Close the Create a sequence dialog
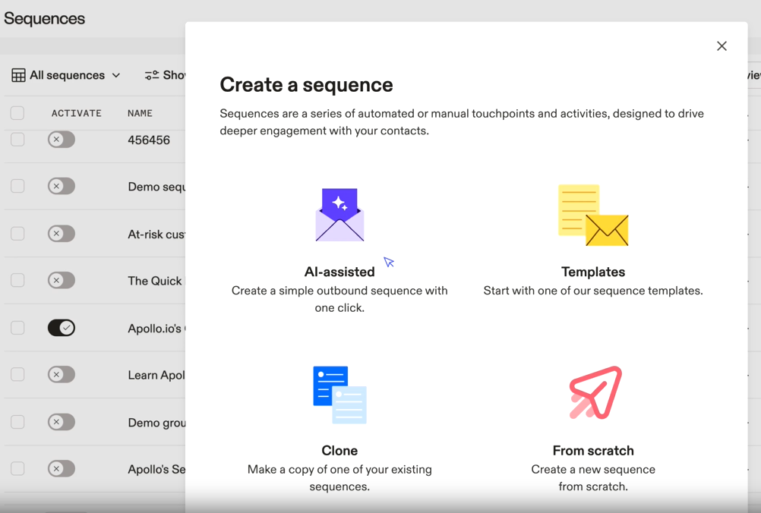Viewport: 761px width, 513px height. pyautogui.click(x=722, y=46)
